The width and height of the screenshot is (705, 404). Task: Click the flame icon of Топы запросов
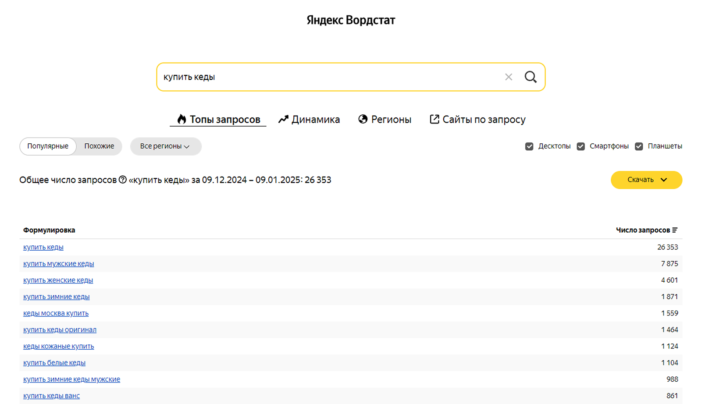click(x=182, y=119)
